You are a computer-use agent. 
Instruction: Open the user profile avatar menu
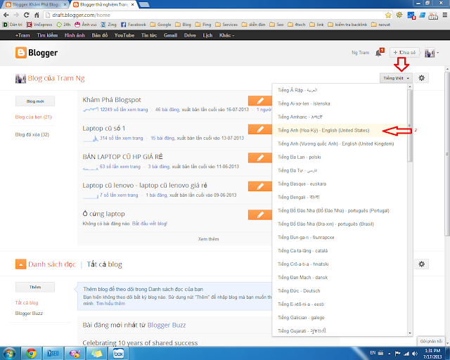pos(432,53)
